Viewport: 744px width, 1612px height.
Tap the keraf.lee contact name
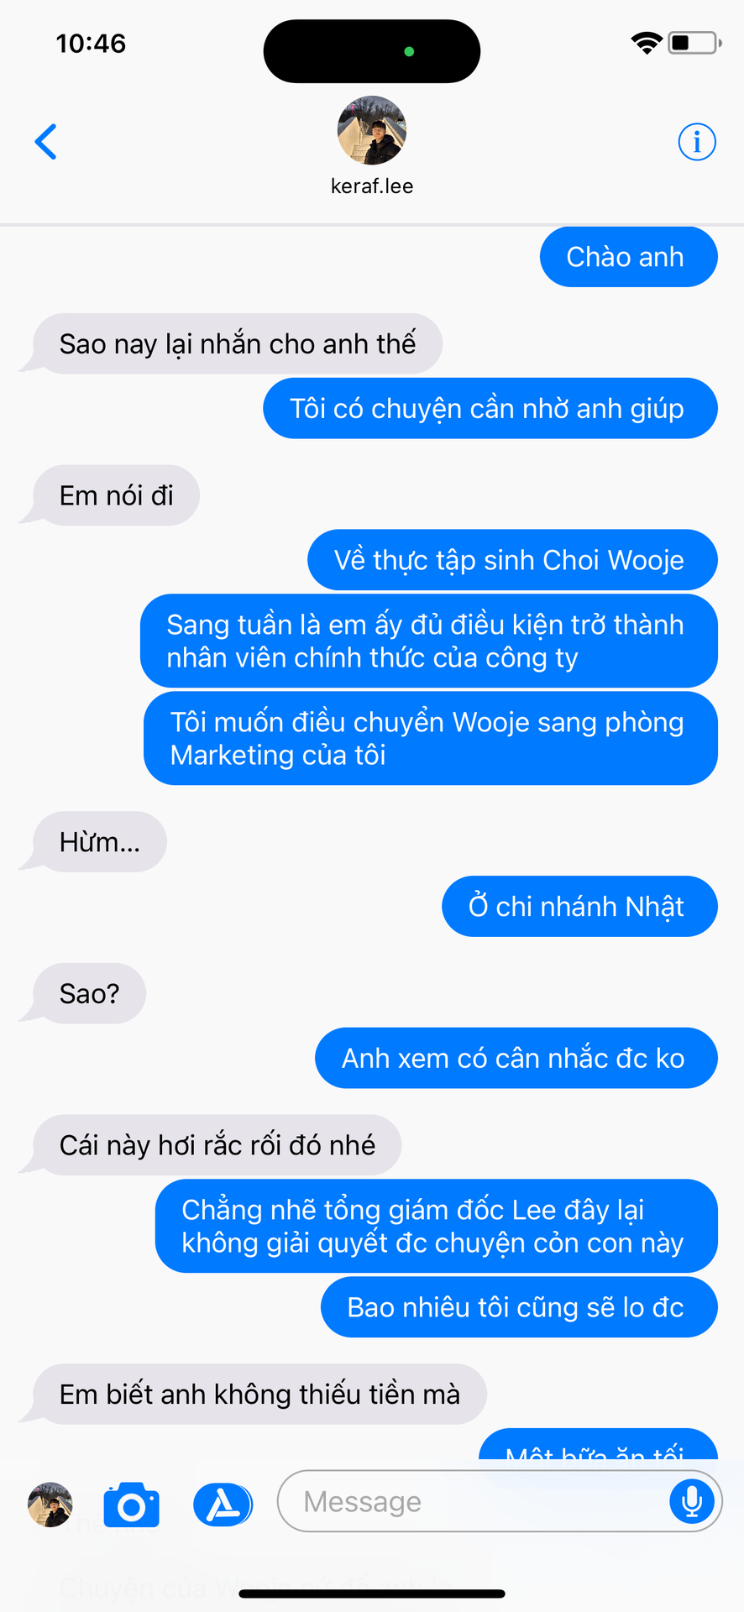pyautogui.click(x=372, y=186)
